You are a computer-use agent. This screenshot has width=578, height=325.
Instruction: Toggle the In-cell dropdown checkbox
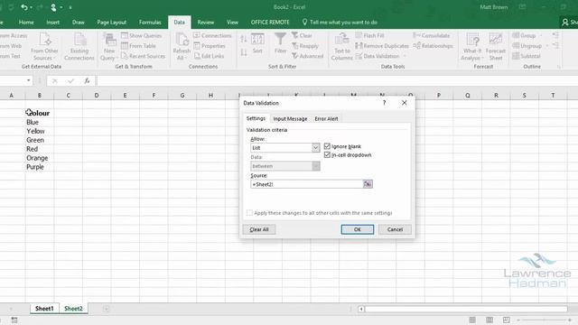327,155
